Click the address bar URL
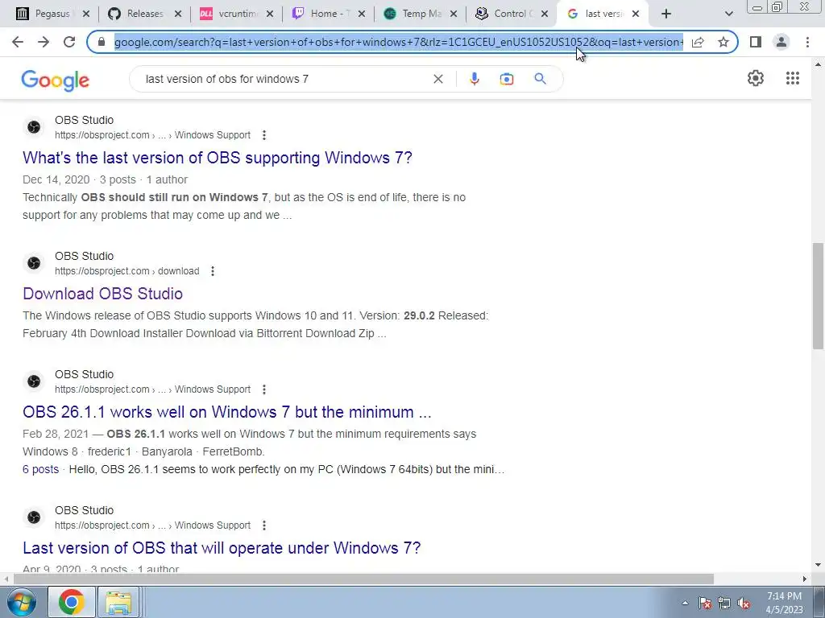This screenshot has width=825, height=618. point(398,42)
